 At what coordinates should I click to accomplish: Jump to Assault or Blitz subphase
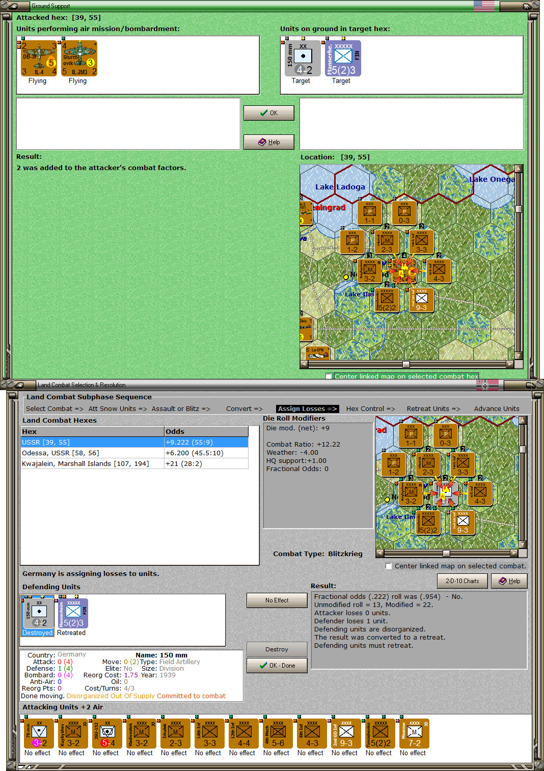pyautogui.click(x=180, y=408)
